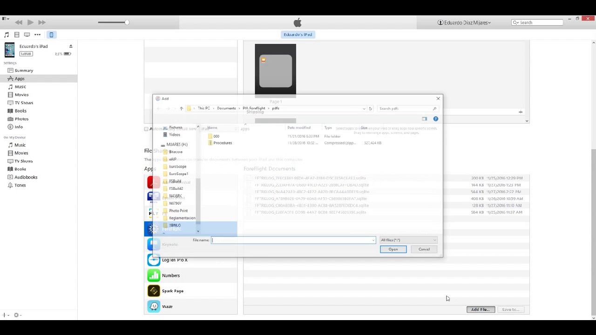596x335 pixels.
Task: Open Movies under On My Device
Action: click(x=21, y=153)
